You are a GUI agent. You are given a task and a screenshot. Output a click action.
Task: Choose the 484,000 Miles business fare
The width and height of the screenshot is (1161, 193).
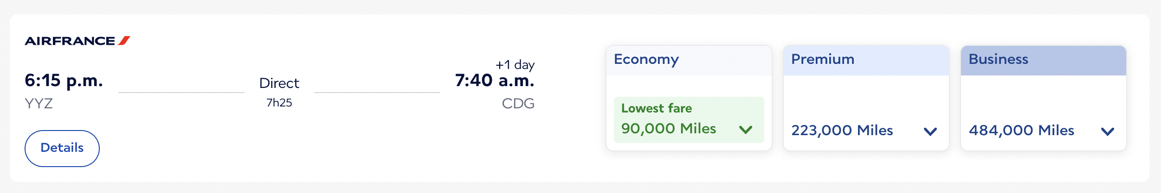click(x=1021, y=131)
